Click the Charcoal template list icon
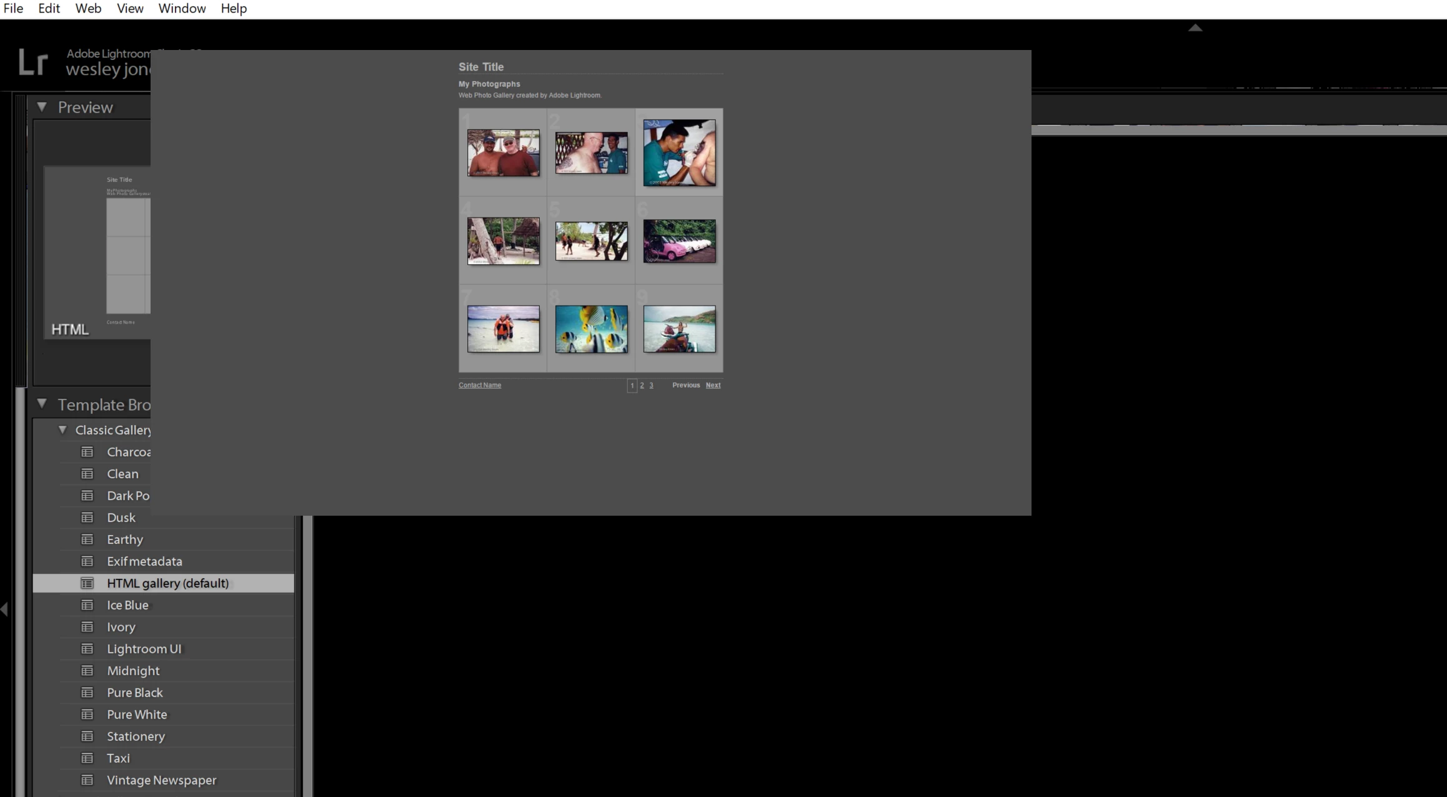Screen dimensions: 1447x797 point(87,452)
